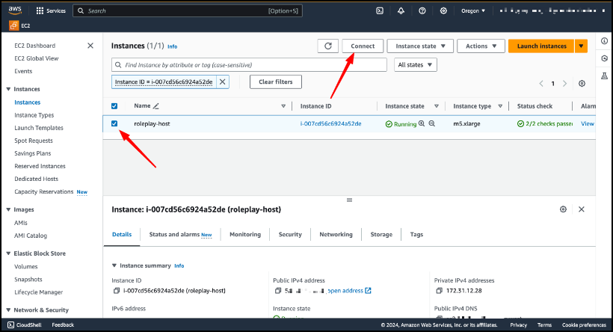Open the external address link icon
613x332 pixels.
(368, 291)
